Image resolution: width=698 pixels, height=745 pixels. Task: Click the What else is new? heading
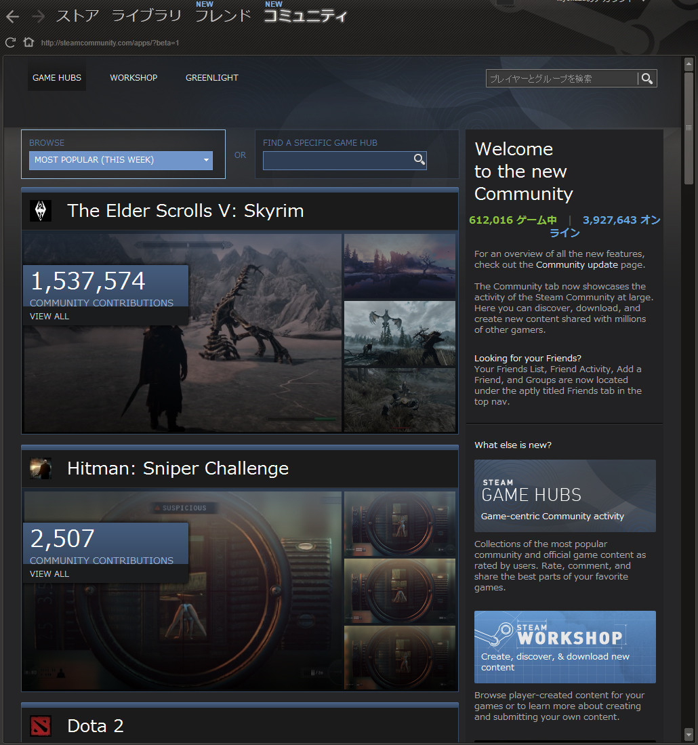[513, 445]
